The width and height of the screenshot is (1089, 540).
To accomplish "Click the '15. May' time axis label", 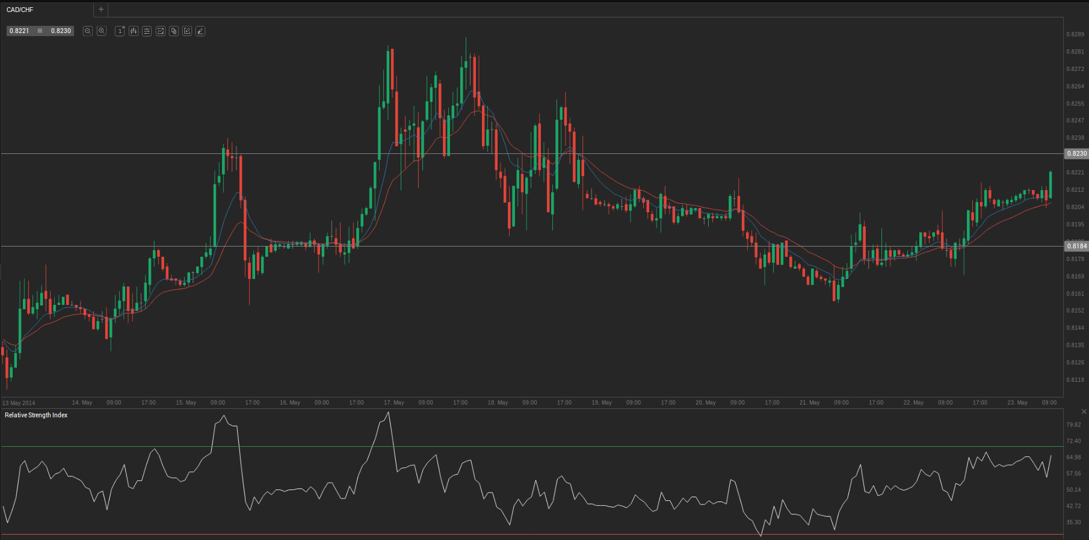I will [186, 403].
